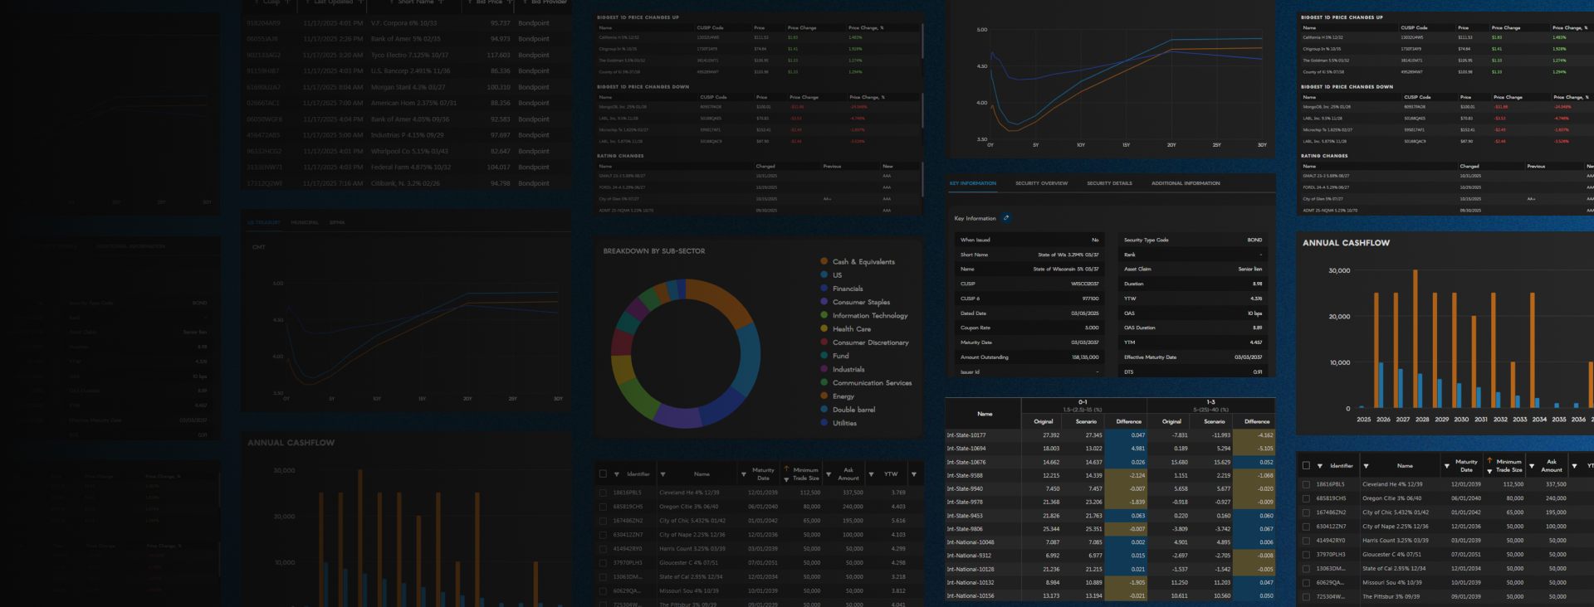Click Identifier filter icon in brighter bond table
Image resolution: width=1594 pixels, height=607 pixels.
(1320, 466)
